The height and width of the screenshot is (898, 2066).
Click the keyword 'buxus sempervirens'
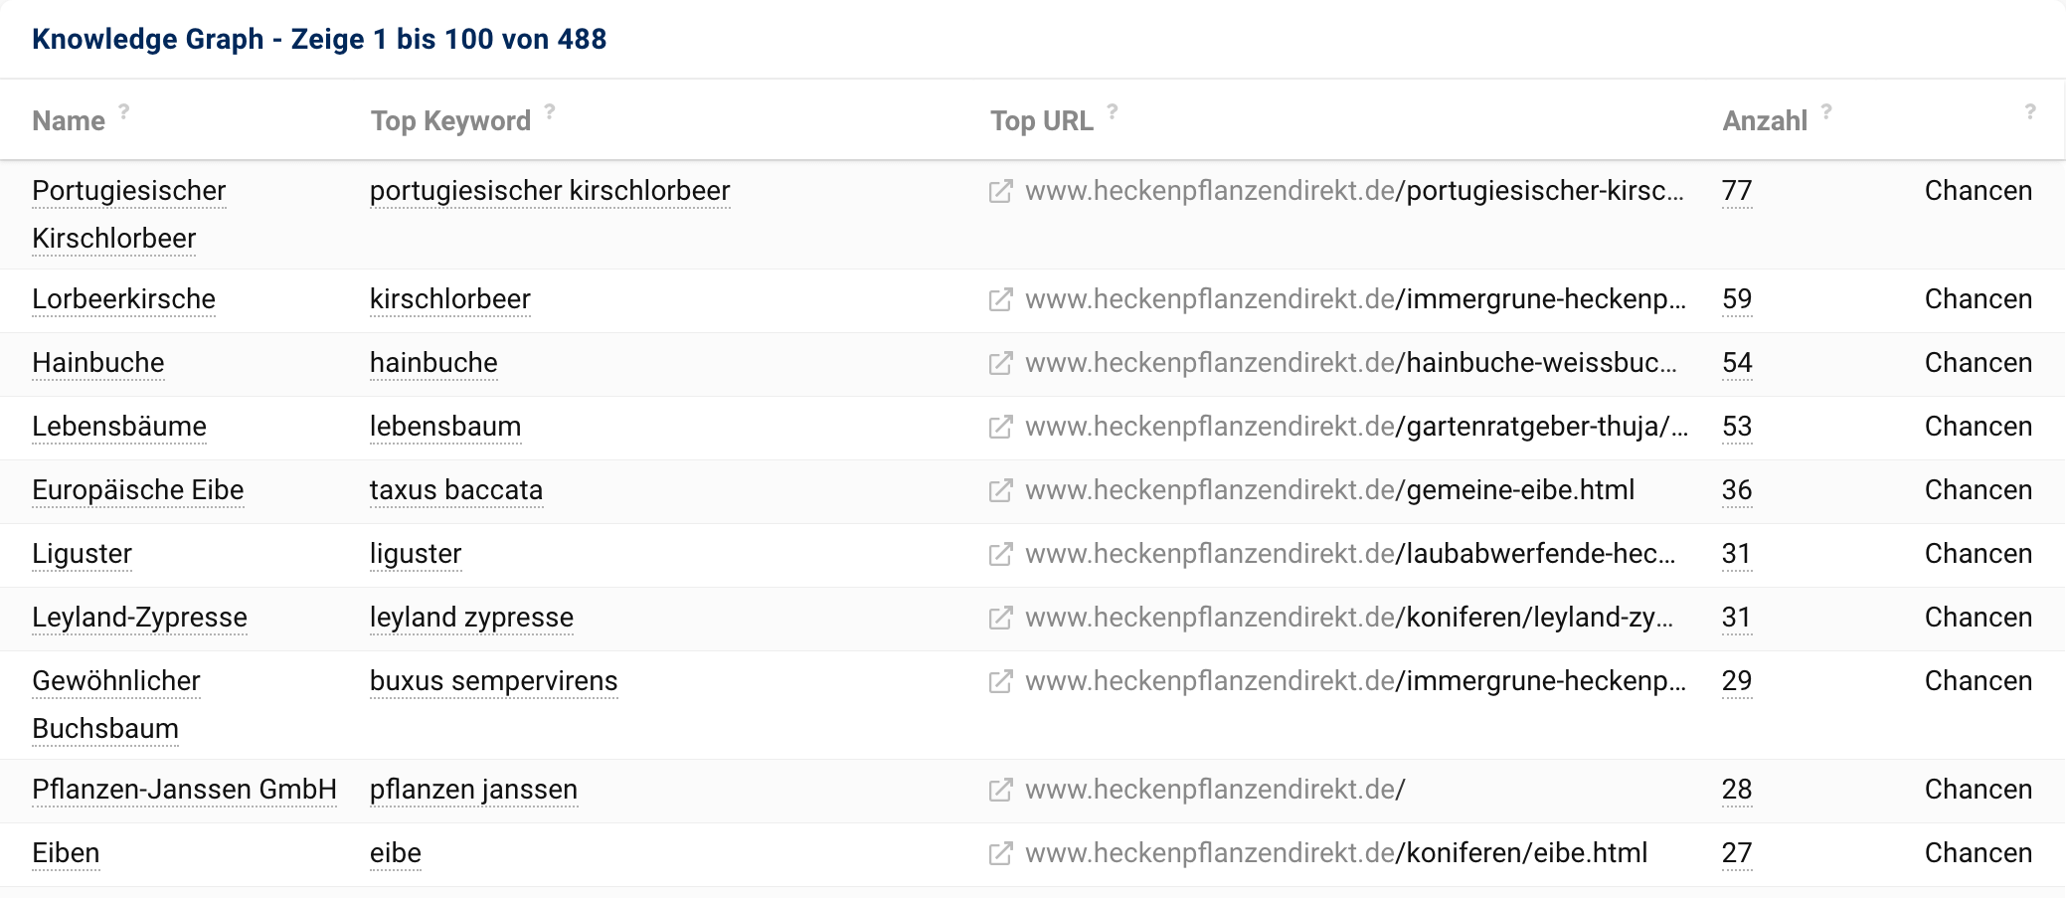click(x=493, y=681)
